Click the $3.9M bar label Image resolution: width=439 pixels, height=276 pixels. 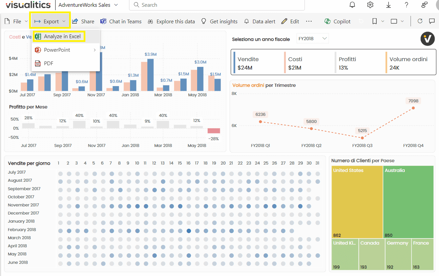tap(150, 54)
